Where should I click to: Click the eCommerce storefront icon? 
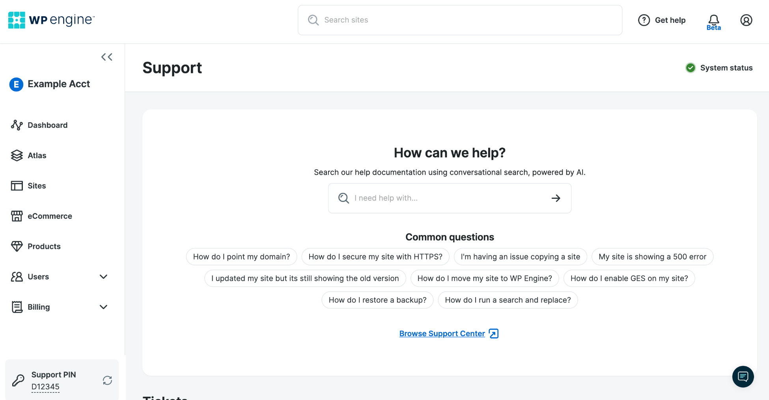(x=17, y=216)
